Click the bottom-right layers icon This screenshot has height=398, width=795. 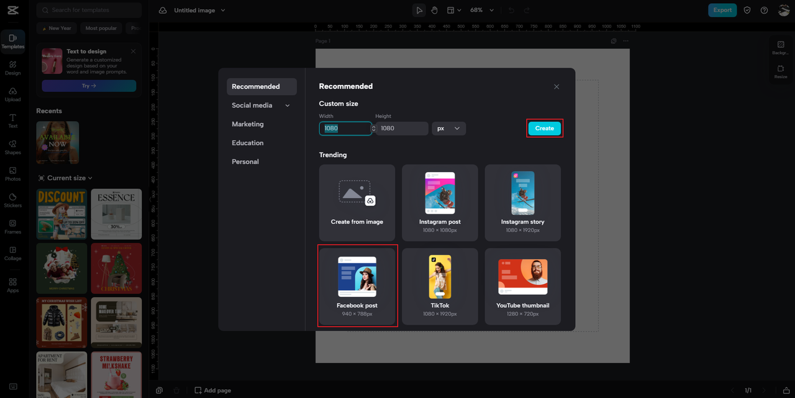click(786, 390)
